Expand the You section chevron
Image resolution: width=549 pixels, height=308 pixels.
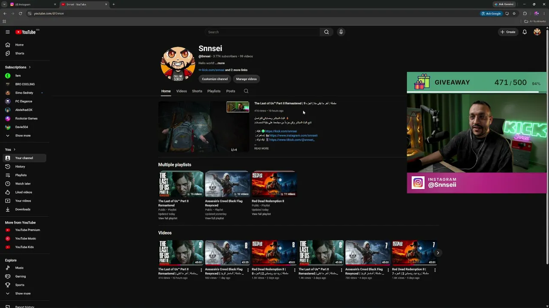(x=14, y=149)
